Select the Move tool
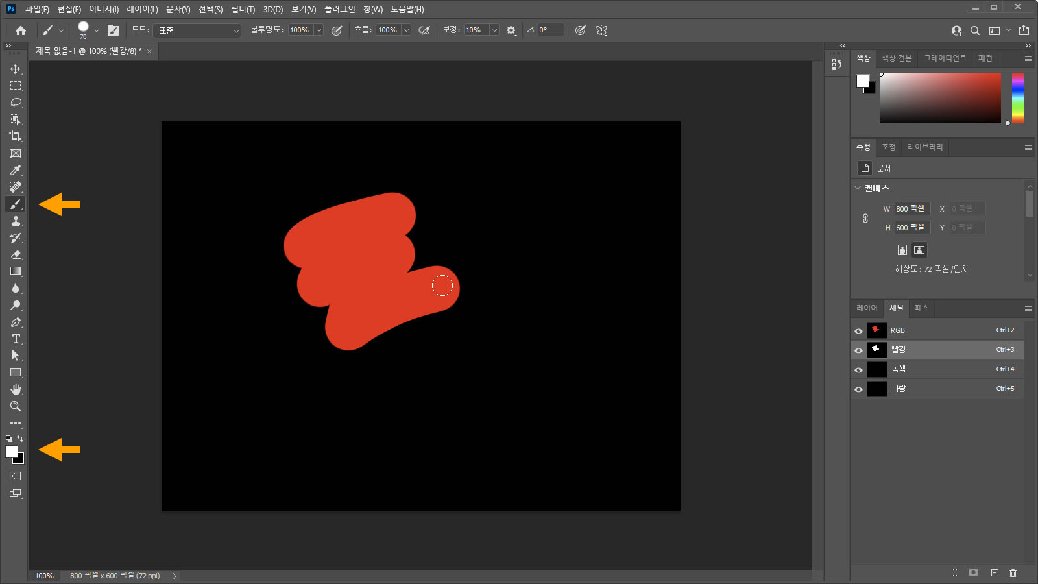This screenshot has height=584, width=1038. click(16, 69)
